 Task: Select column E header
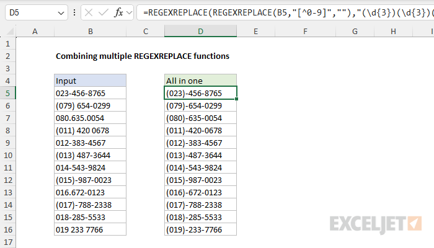point(255,31)
